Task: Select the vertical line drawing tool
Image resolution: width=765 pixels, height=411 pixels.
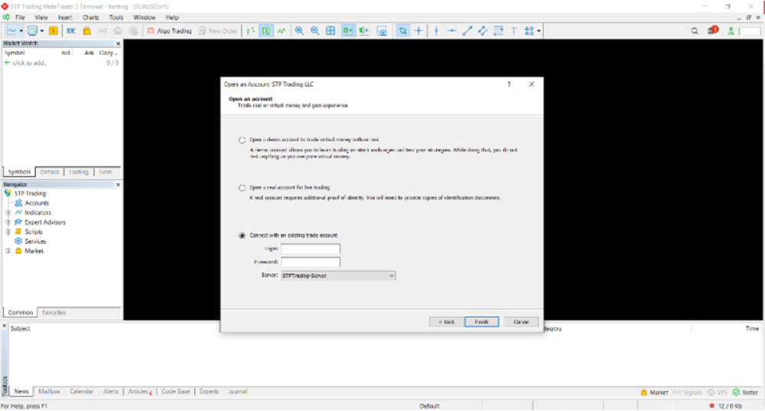Action: pyautogui.click(x=436, y=31)
